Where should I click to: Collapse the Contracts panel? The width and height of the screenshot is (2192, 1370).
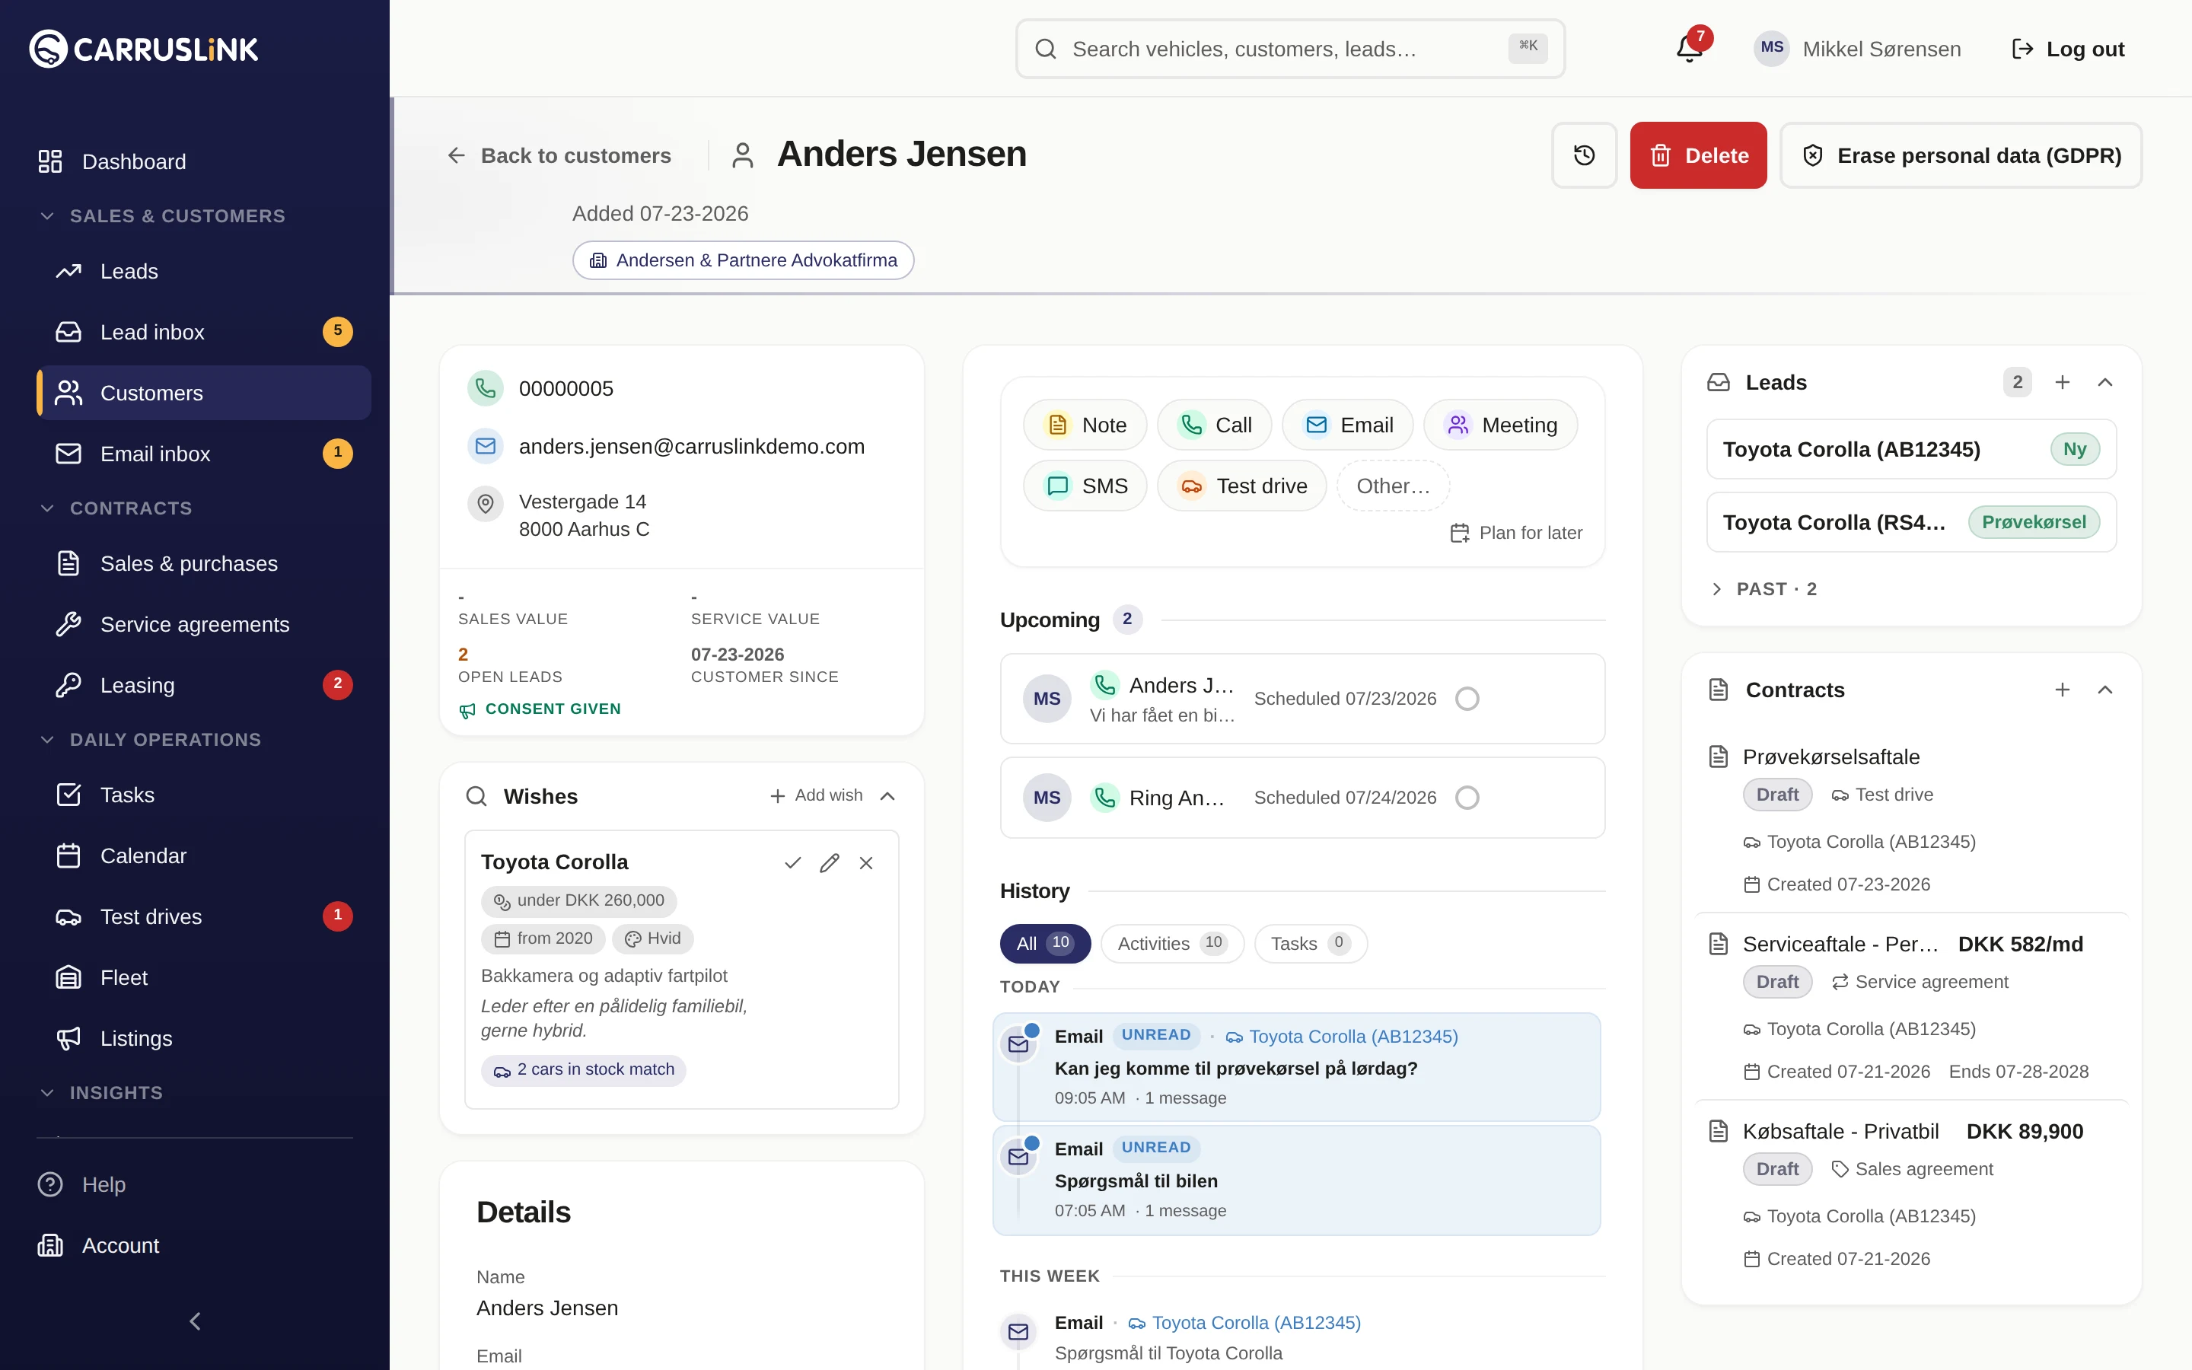tap(2105, 690)
